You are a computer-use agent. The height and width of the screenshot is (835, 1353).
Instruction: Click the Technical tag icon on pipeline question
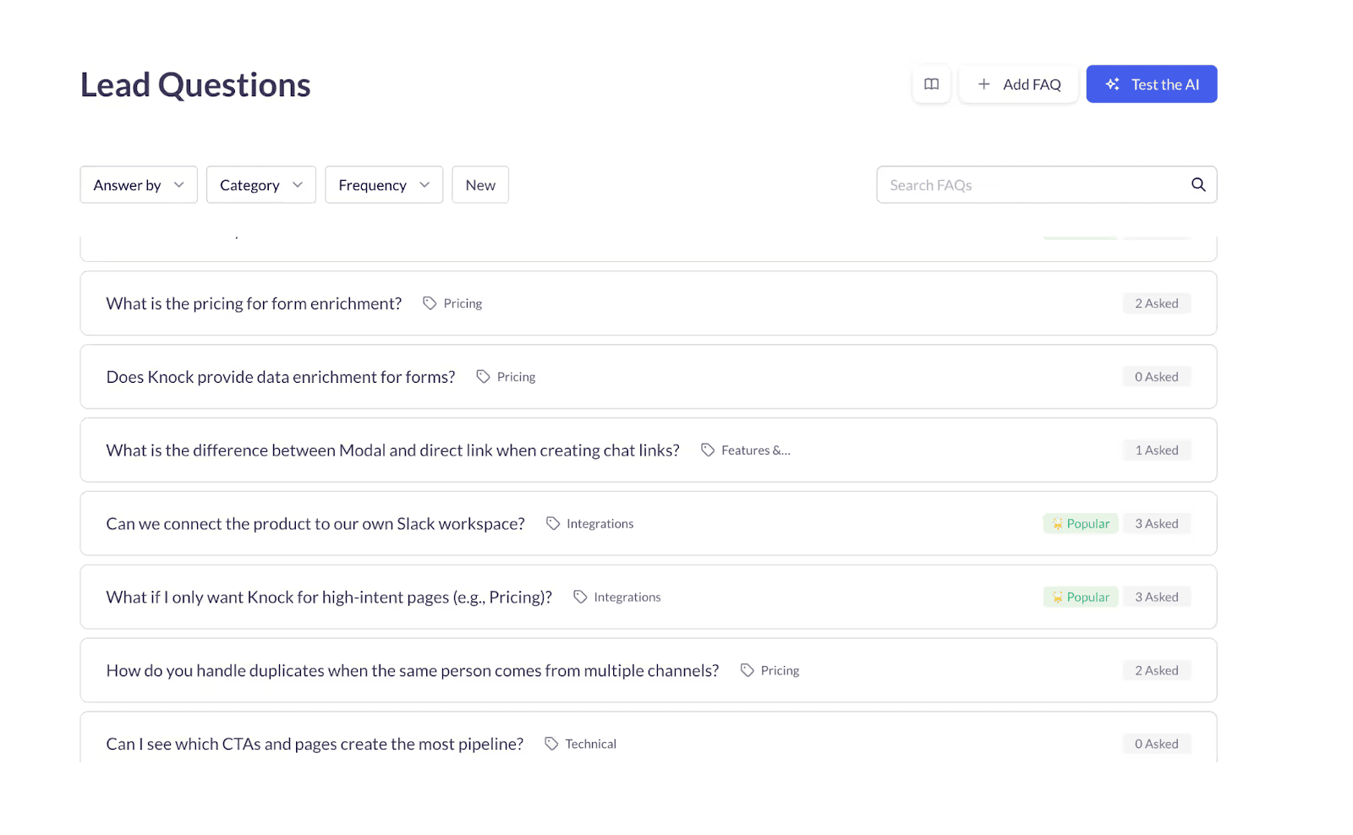pyautogui.click(x=551, y=744)
